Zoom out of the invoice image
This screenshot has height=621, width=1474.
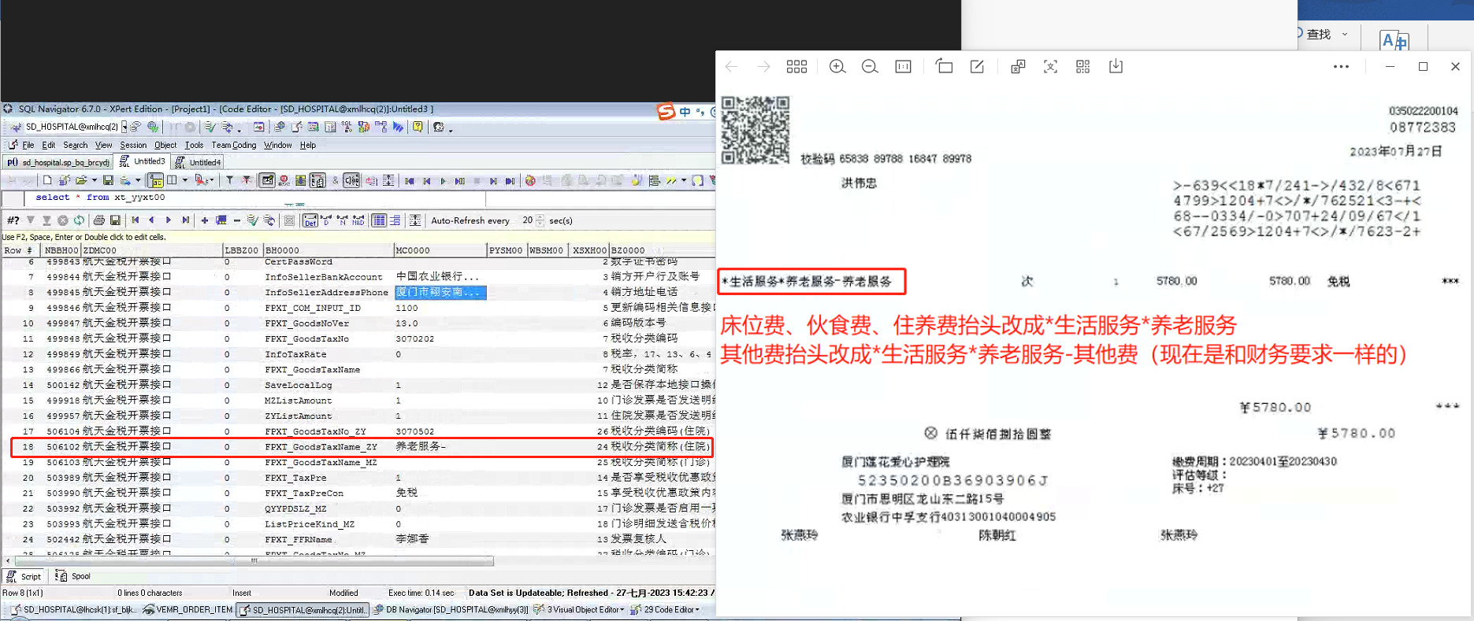(x=870, y=67)
